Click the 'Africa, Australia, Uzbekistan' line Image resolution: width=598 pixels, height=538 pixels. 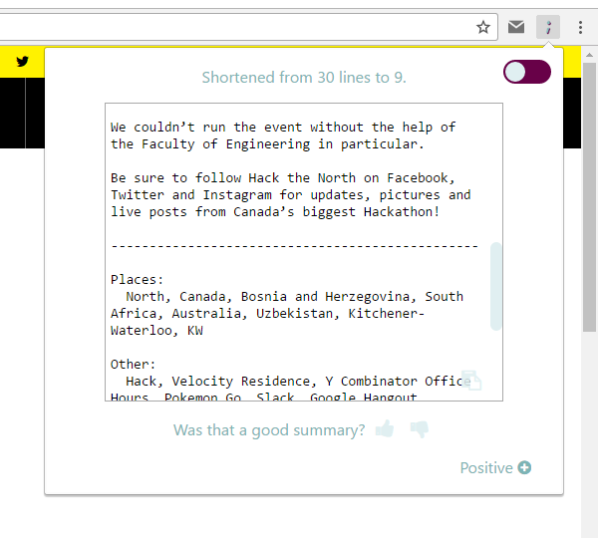pos(267,314)
